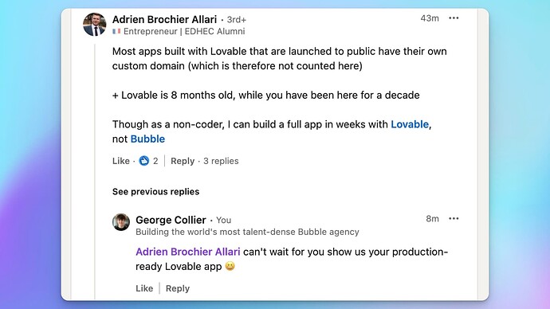Expand See previous replies
The width and height of the screenshot is (550, 309).
(155, 192)
